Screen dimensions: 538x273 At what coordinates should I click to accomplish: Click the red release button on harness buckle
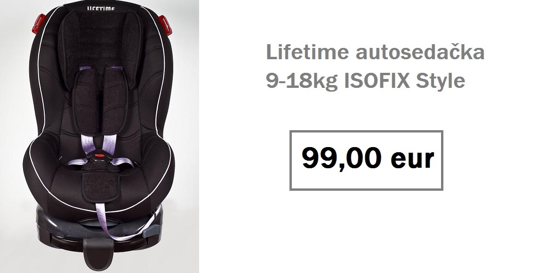[x=99, y=156]
